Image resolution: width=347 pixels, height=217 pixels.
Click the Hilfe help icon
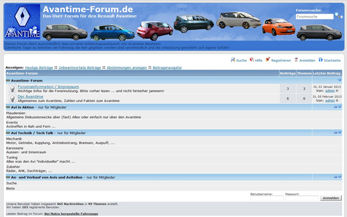tap(252, 60)
